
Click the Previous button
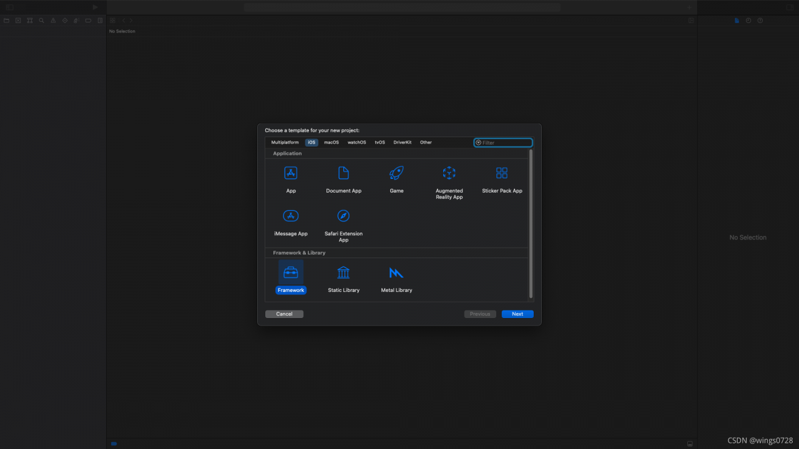(x=480, y=314)
